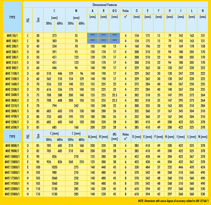Select the C value 1020 for MVE 12000/1
This screenshot has width=211, height=205.
tap(54, 167)
